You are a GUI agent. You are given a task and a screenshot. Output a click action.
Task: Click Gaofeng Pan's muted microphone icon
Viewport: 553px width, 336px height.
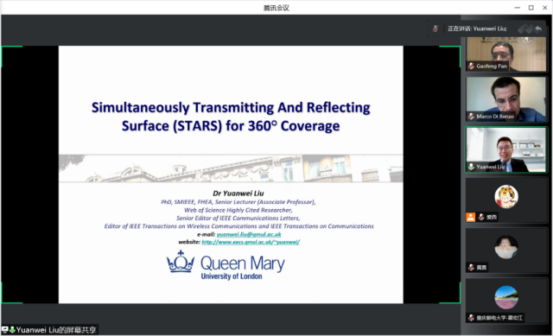tap(471, 66)
